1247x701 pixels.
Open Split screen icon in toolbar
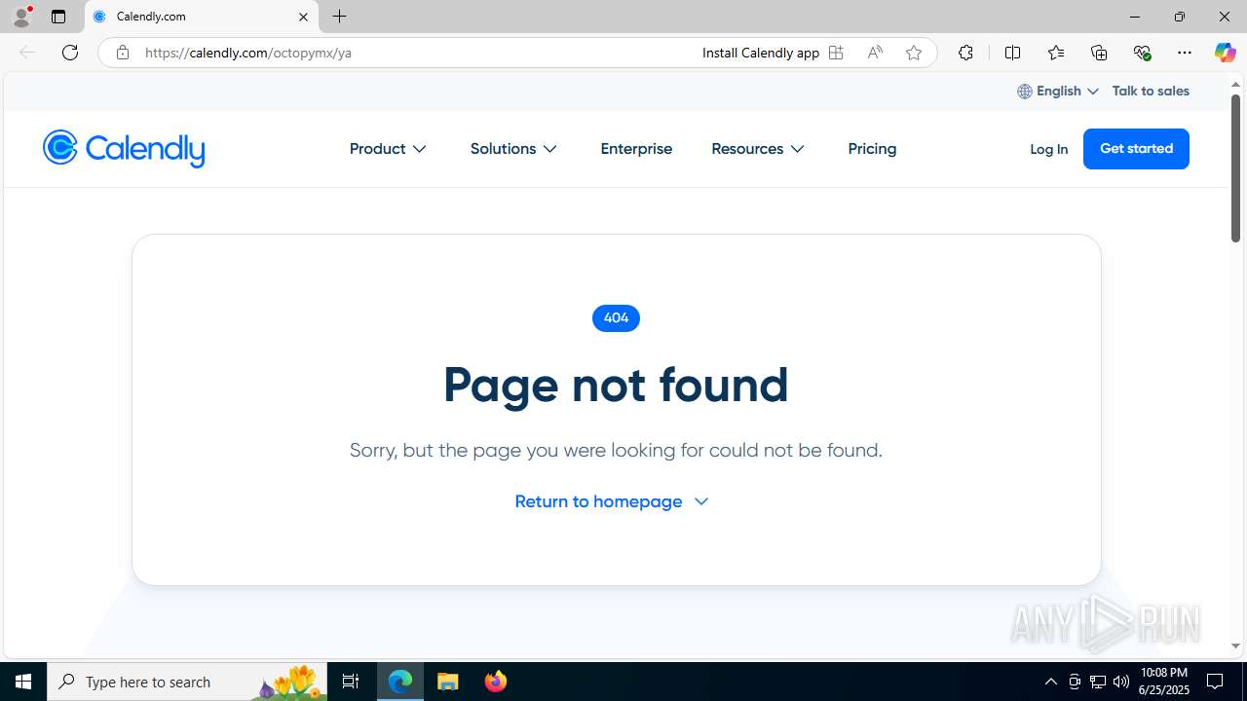pyautogui.click(x=1012, y=53)
